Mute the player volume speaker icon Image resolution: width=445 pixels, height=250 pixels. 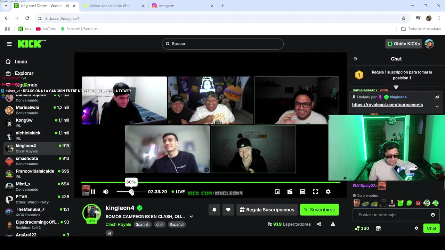106,192
